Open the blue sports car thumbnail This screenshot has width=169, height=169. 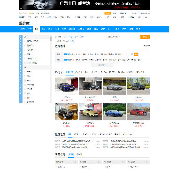pos(114,112)
